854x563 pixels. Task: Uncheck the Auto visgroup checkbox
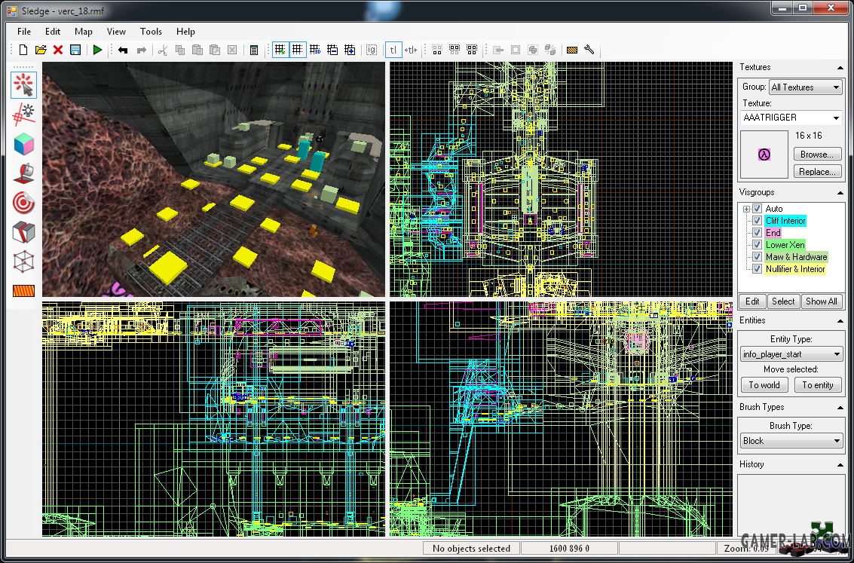click(x=757, y=209)
